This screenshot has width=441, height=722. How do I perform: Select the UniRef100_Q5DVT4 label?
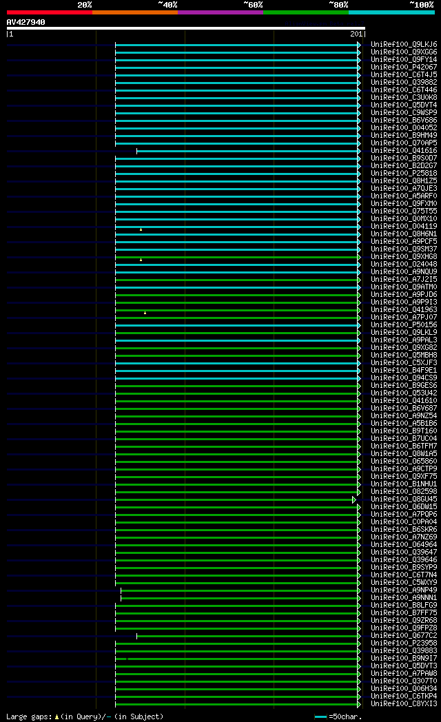[x=404, y=105]
